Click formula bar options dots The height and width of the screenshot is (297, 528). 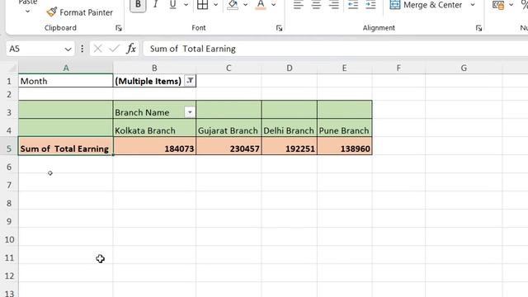(82, 49)
